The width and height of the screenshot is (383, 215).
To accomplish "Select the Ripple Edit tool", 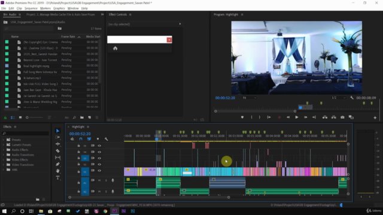I will pos(57,144).
